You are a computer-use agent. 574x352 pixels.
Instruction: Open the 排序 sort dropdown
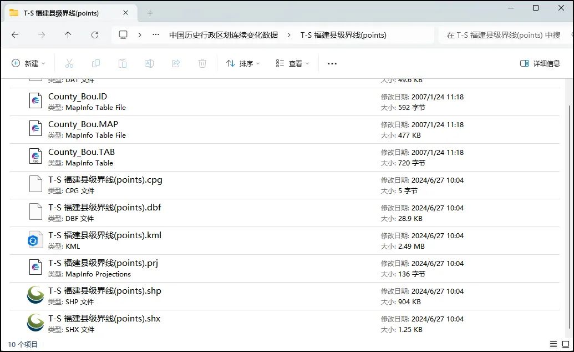[243, 63]
